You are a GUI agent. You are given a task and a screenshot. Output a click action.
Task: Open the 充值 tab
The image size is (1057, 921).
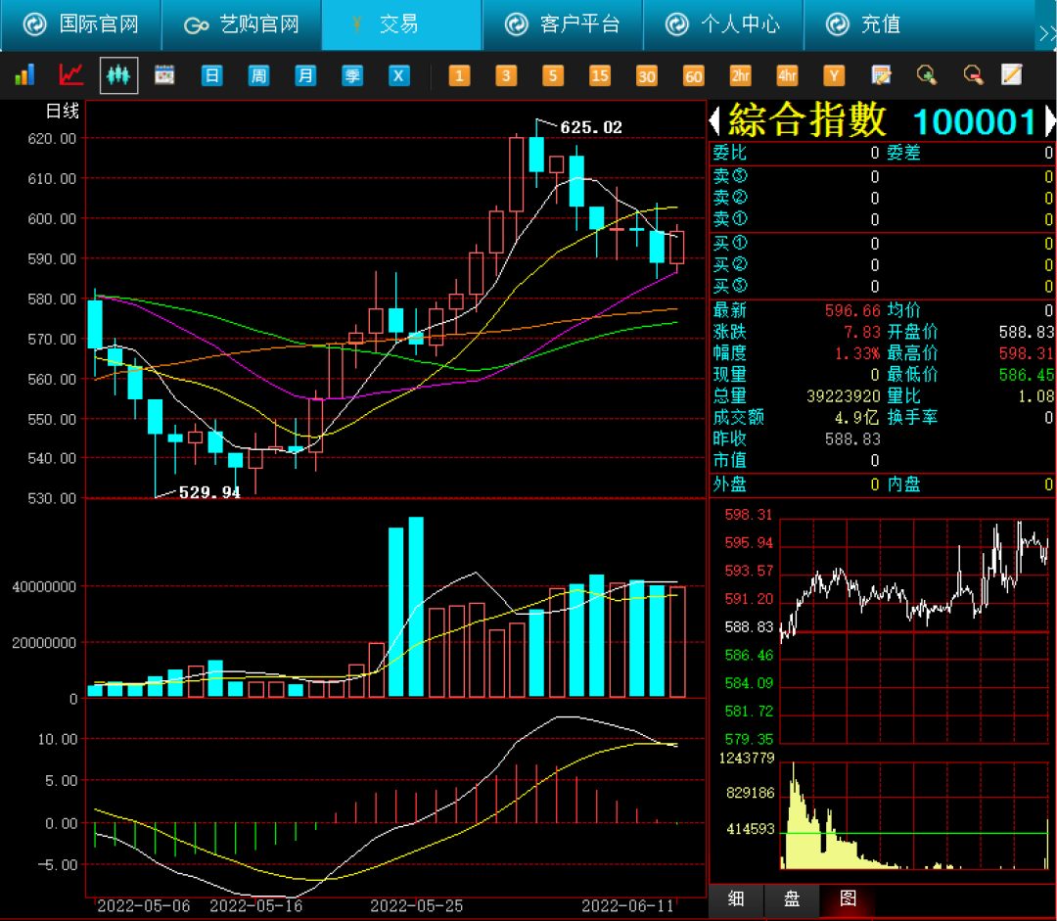click(883, 24)
